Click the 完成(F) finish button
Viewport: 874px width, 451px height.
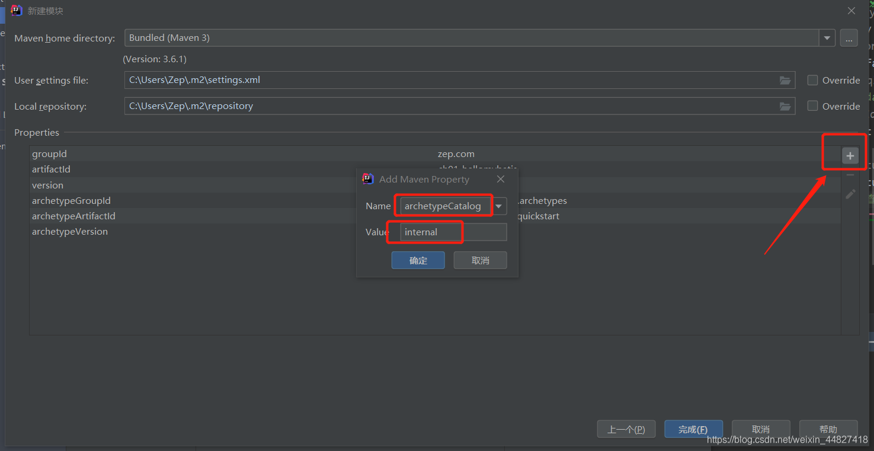coord(693,429)
